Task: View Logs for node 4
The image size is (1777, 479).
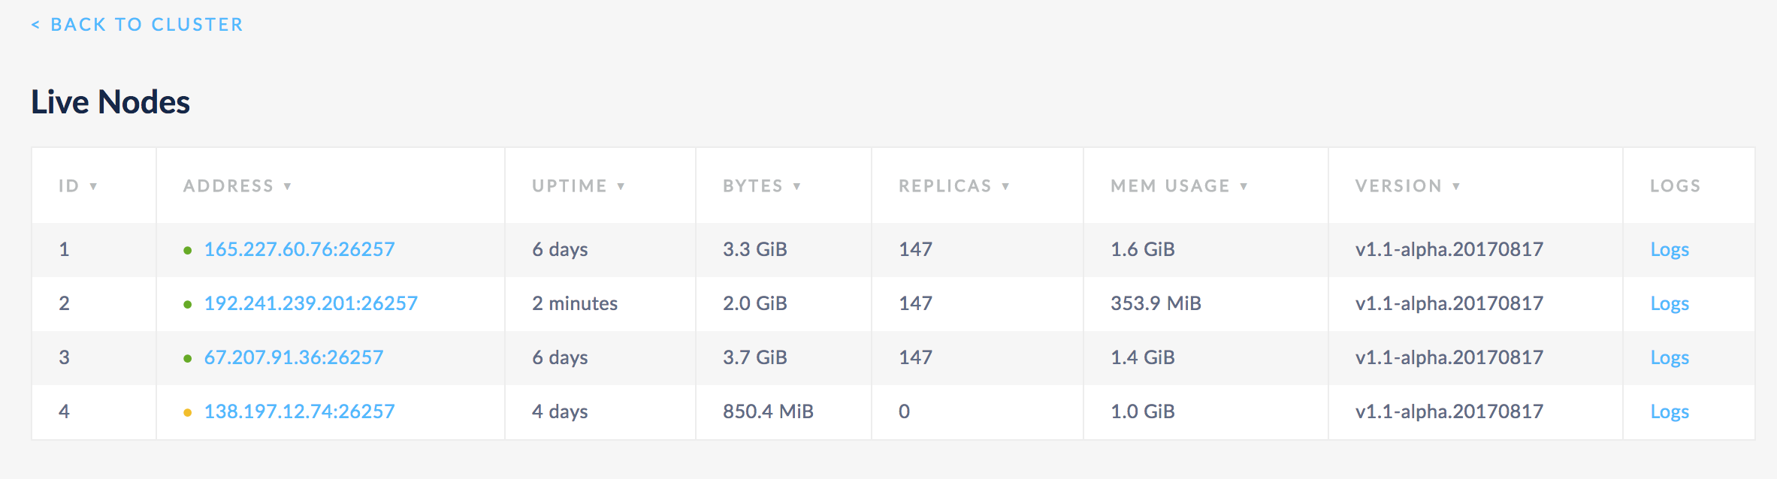Action: (1670, 411)
